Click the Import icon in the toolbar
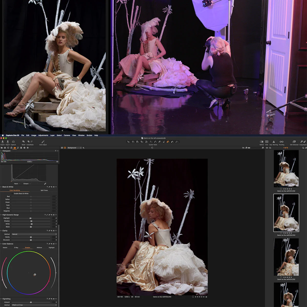Image resolution: width=307 pixels, height=307 pixels. (x=3, y=141)
